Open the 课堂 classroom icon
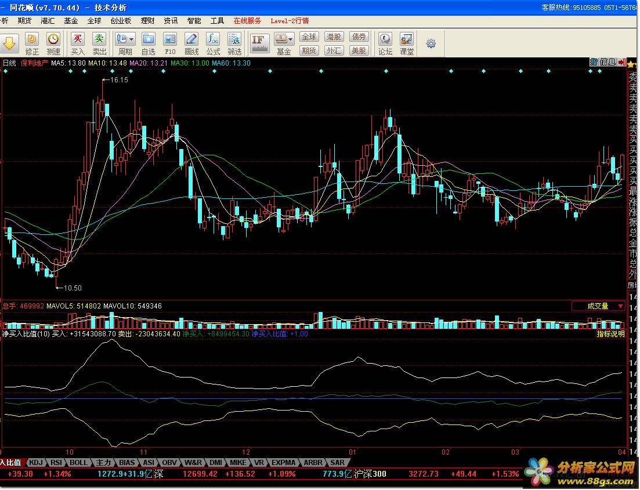Viewport: 640px width, 490px height. (x=407, y=43)
